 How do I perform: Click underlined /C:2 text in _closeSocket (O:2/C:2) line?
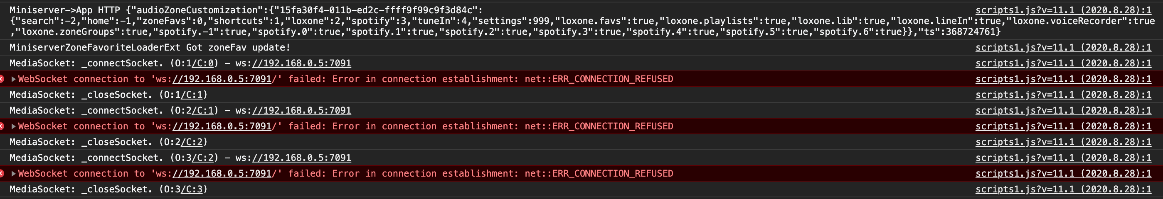[192, 142]
